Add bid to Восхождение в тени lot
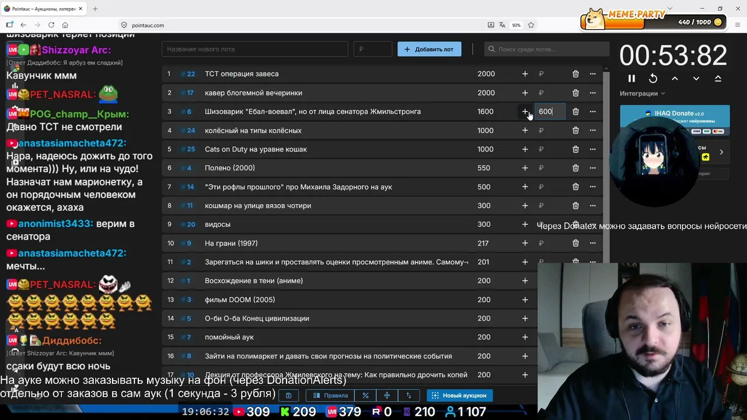This screenshot has height=420, width=747. (x=525, y=281)
